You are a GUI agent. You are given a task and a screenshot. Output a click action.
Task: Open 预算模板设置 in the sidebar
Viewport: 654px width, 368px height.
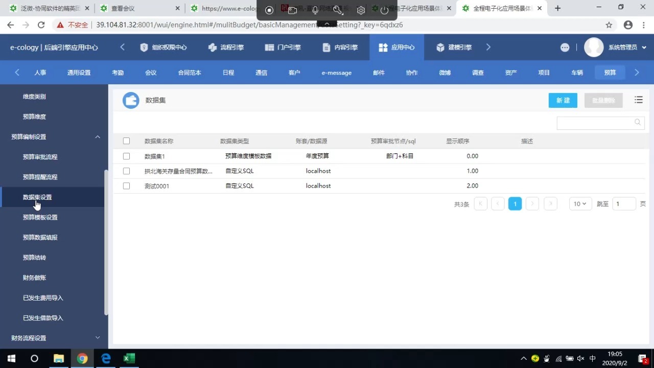[x=40, y=217]
